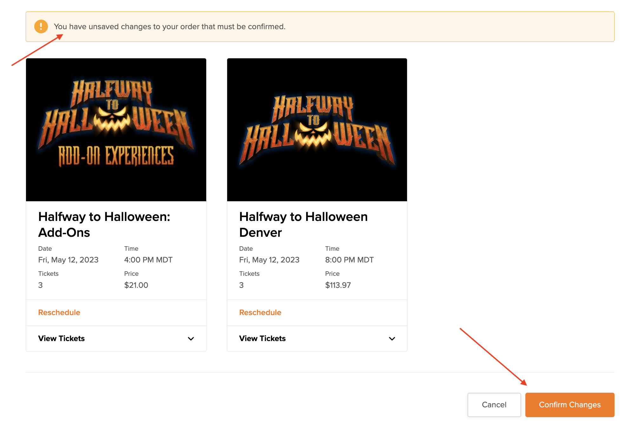Click the orange warning exclamation icon

(x=41, y=27)
